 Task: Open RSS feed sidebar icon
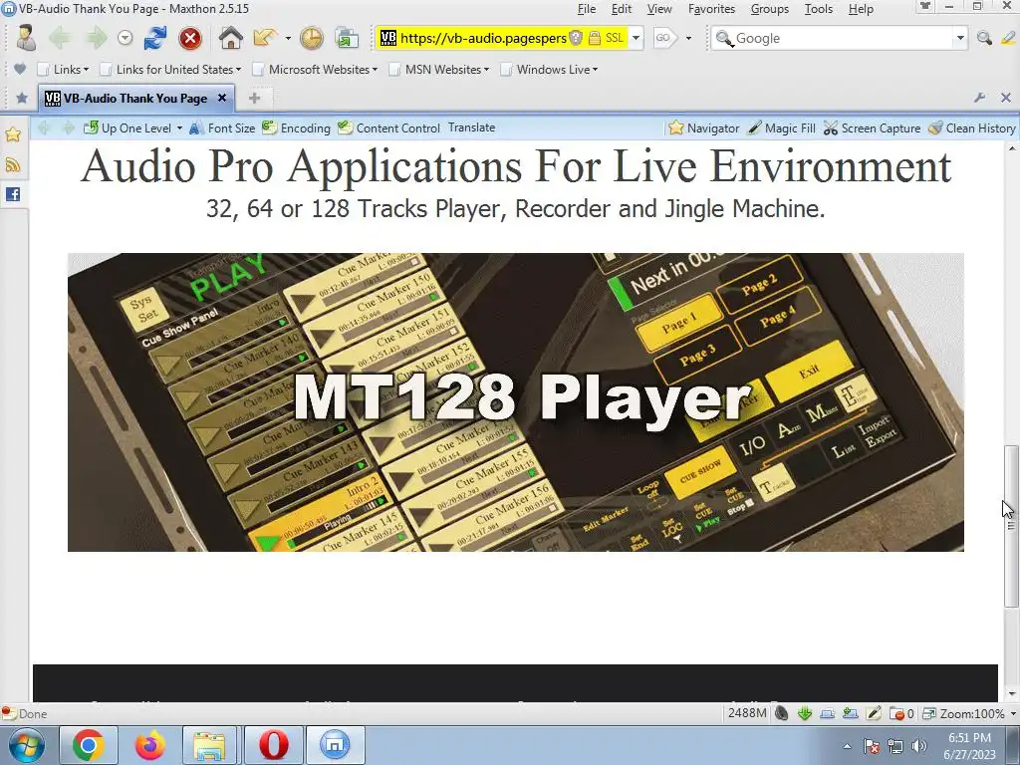(x=13, y=164)
